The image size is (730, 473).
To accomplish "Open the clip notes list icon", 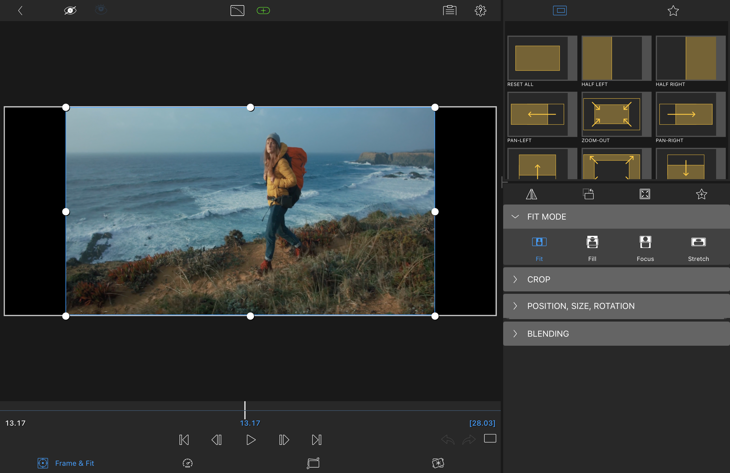I will coord(450,11).
